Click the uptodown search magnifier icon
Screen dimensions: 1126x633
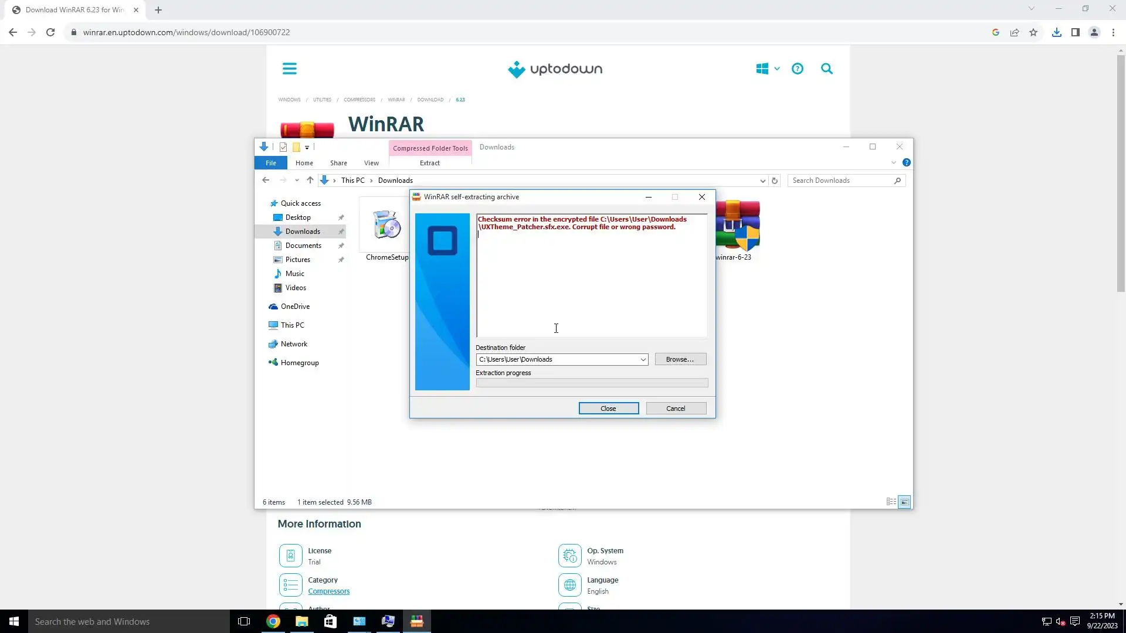(x=827, y=69)
